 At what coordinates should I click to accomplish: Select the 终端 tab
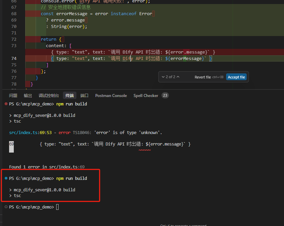70,96
